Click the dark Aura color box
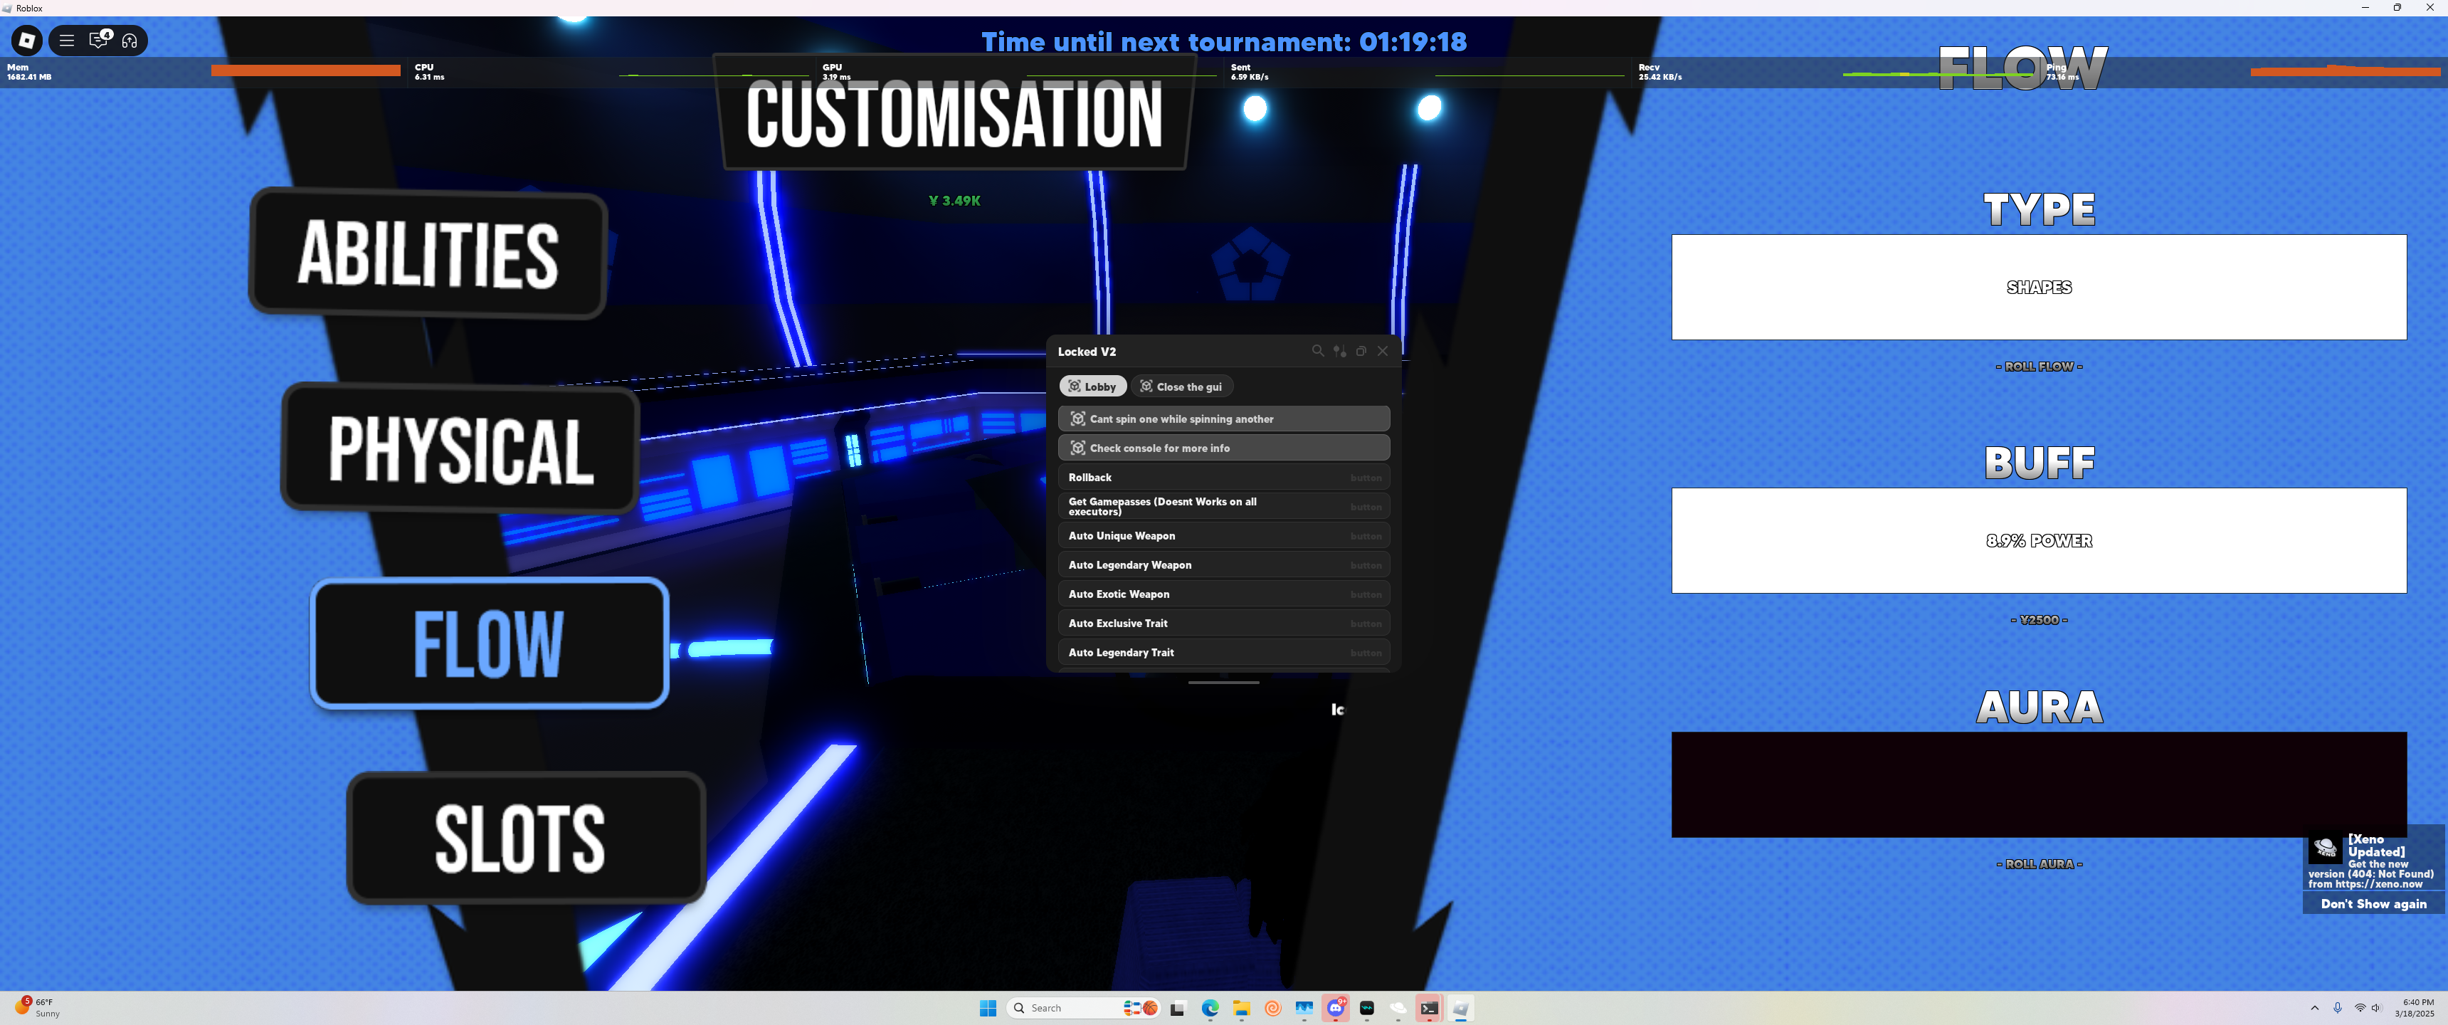Viewport: 2448px width, 1025px height. tap(2038, 784)
